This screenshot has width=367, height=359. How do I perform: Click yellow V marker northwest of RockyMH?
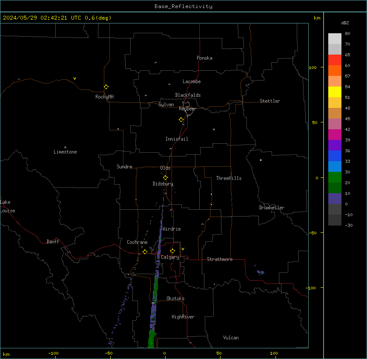point(75,78)
